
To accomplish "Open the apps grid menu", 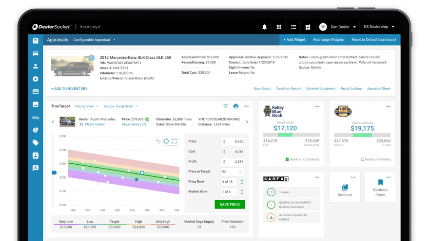I will [279, 27].
